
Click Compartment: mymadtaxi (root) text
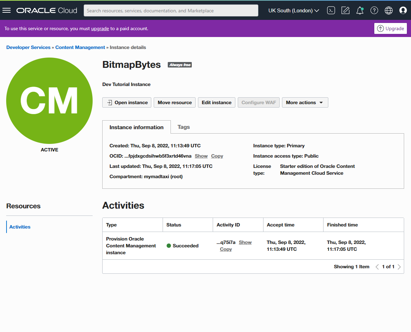146,177
